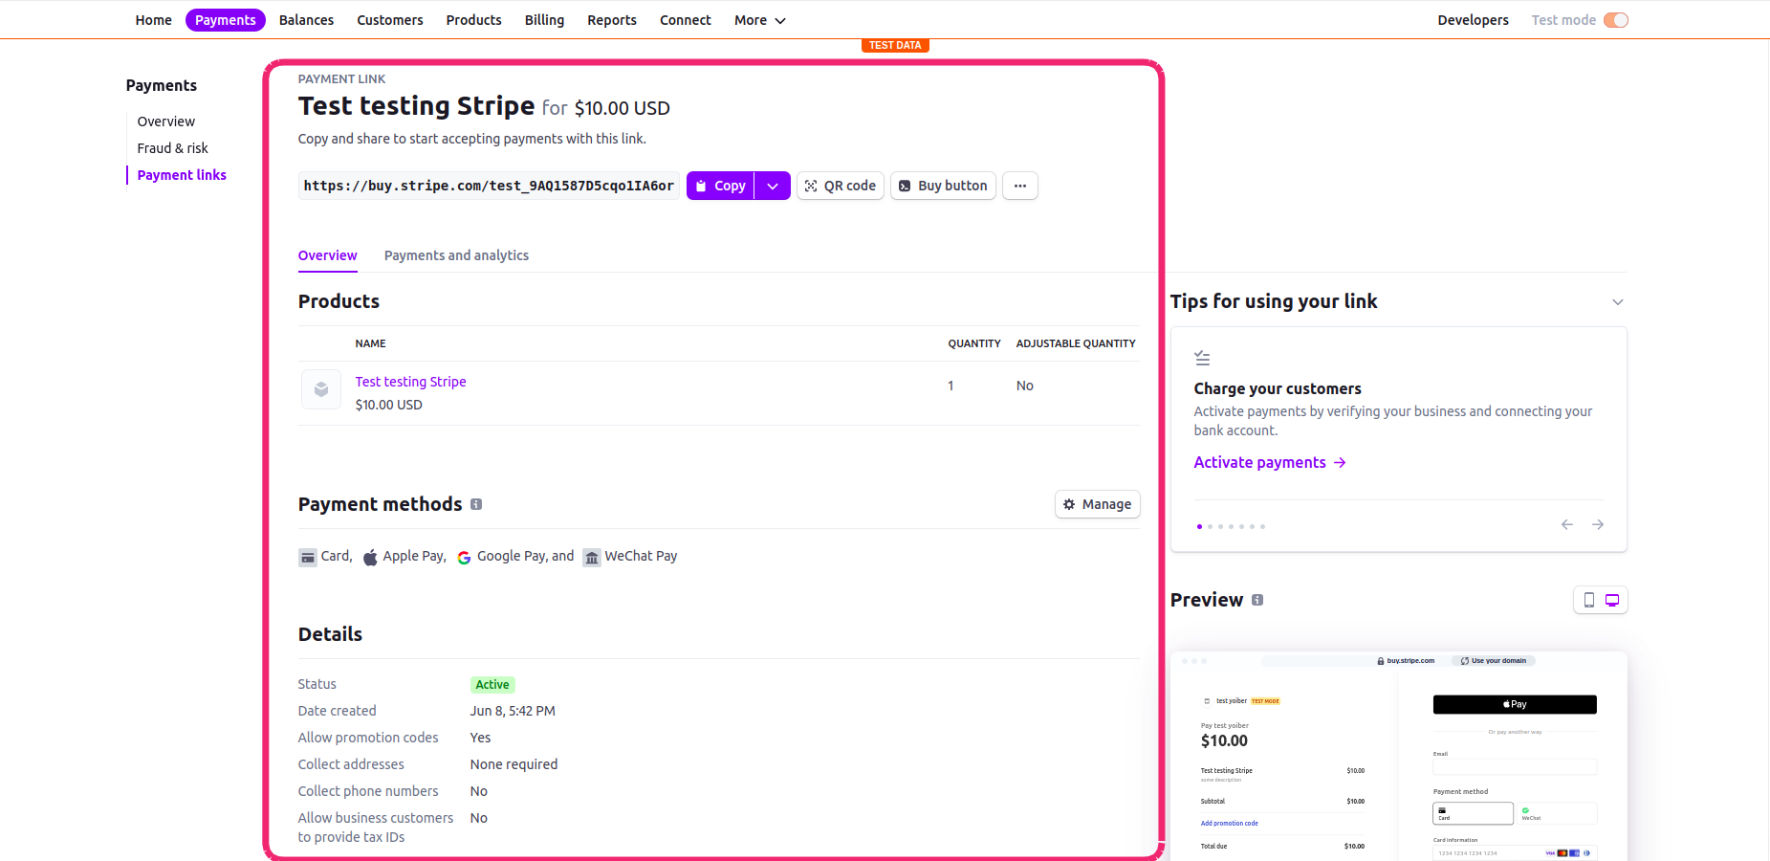Select the first tip pagination dot
Viewport: 1770px width, 861px height.
[1199, 526]
